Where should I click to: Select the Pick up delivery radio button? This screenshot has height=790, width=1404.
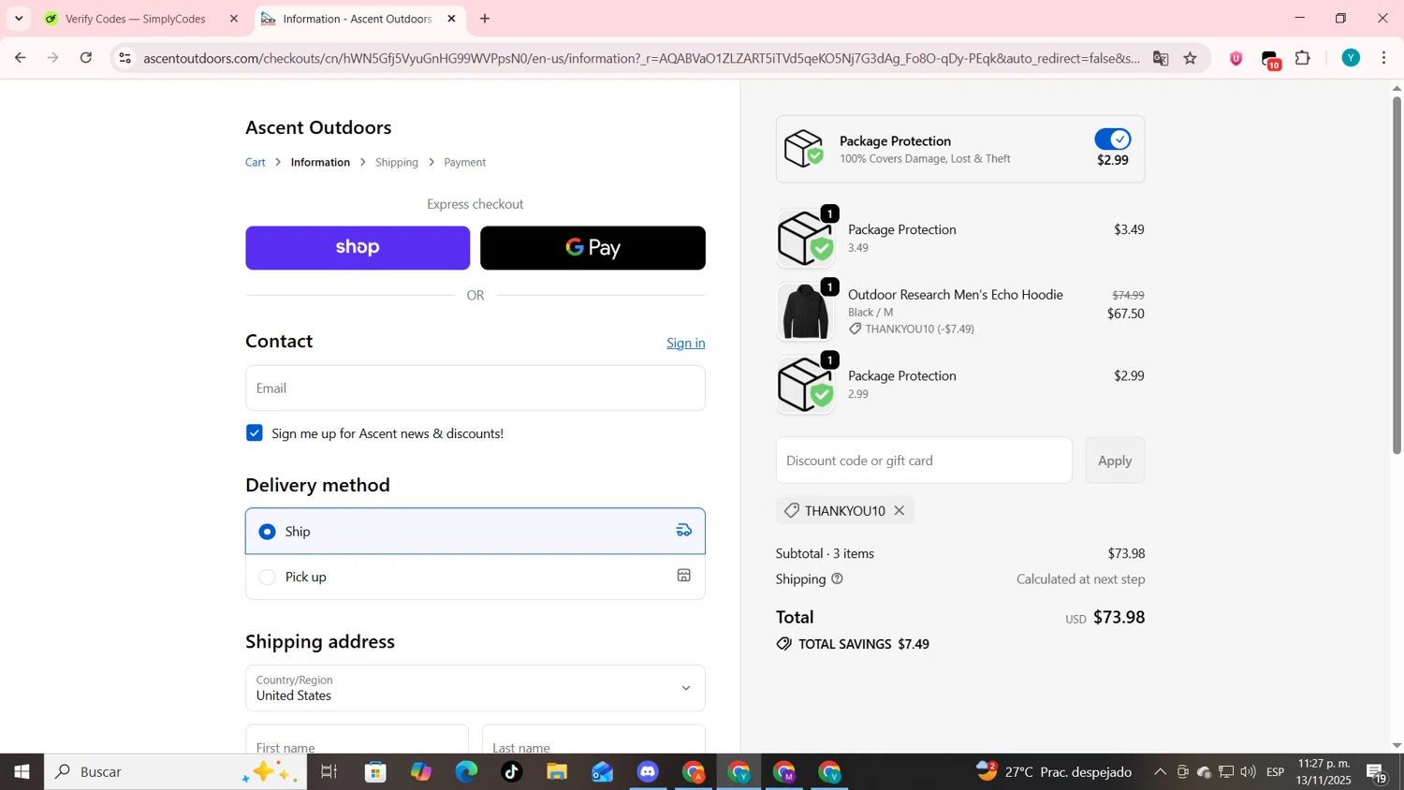coord(268,577)
